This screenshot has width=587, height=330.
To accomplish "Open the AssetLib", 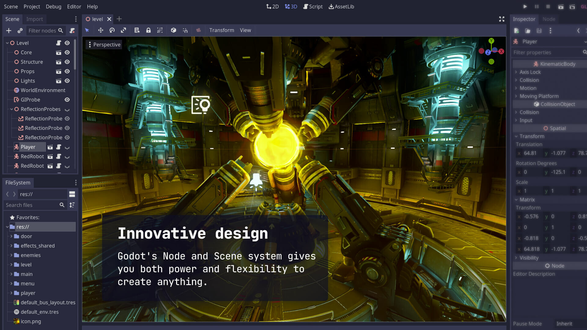I will click(x=341, y=6).
